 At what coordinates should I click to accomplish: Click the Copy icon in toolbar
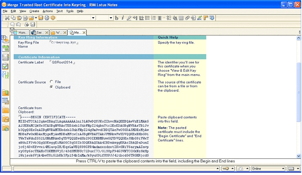click(13, 18)
